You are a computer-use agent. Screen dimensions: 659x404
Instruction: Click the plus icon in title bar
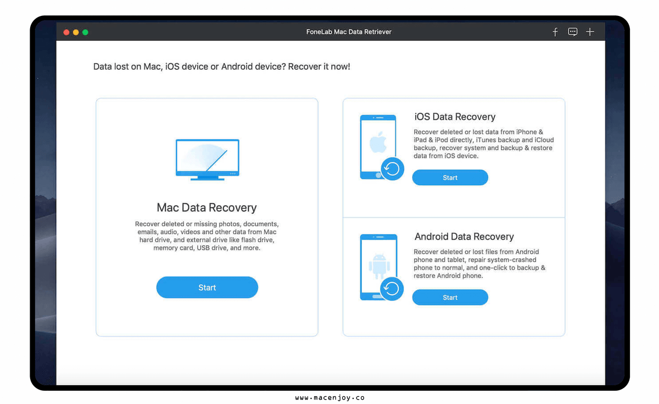(590, 32)
